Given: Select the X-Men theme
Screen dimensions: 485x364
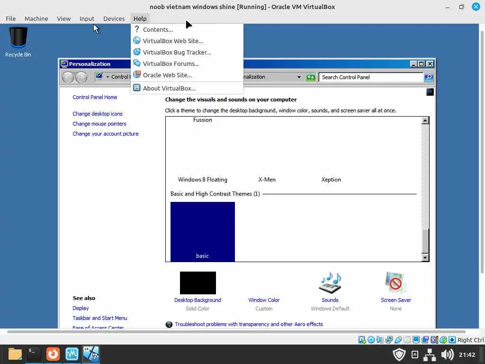Looking at the screenshot, I should 267,180.
